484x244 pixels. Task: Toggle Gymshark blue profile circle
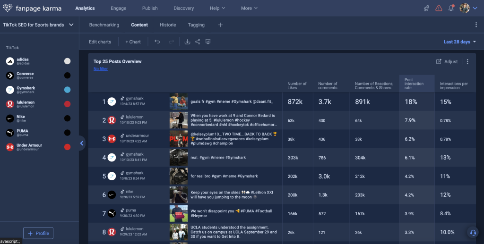[68, 90]
